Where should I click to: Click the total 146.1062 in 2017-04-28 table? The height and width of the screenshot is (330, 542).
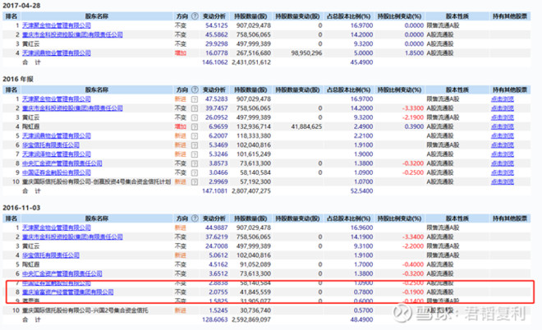pyautogui.click(x=214, y=62)
